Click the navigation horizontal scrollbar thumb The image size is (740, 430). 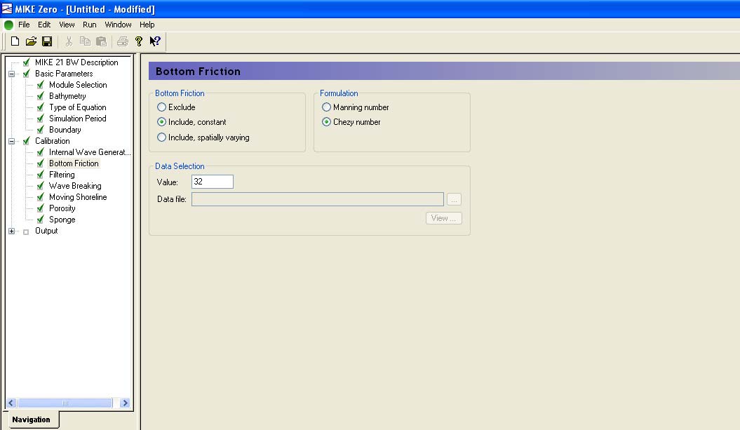click(65, 403)
